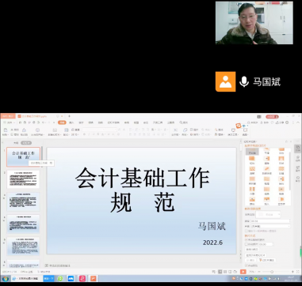The height and width of the screenshot is (286, 302).
Task: Open the 选图 dropdown in ribbon
Action: [x=245, y=132]
